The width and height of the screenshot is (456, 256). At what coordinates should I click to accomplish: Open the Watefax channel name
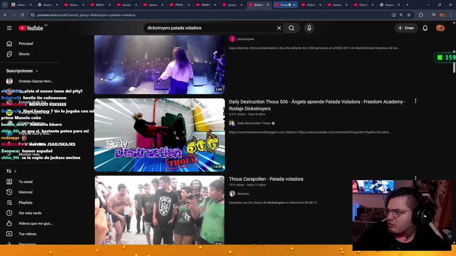click(x=243, y=194)
